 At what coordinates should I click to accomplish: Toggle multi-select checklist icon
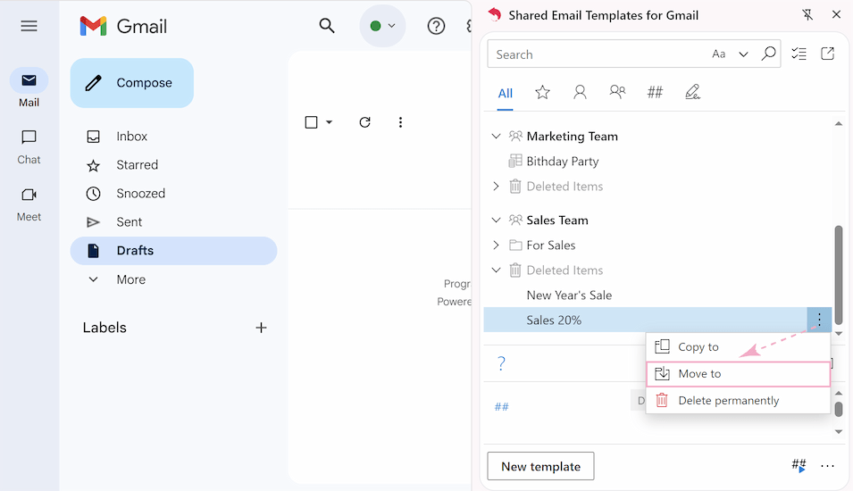[799, 54]
